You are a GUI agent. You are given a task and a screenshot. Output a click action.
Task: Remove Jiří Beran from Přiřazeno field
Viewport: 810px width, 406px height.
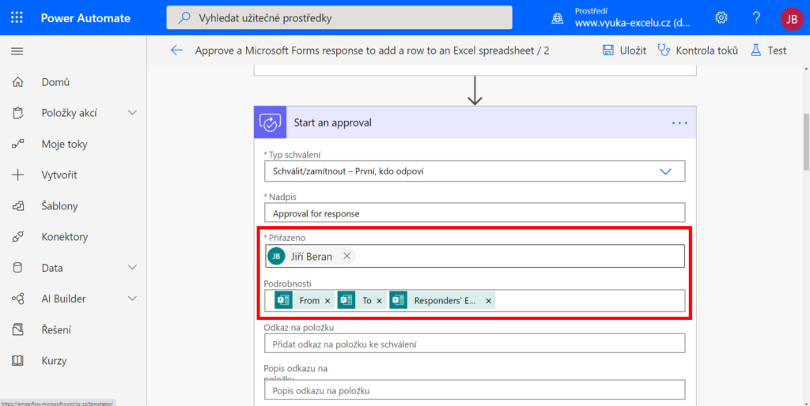346,256
